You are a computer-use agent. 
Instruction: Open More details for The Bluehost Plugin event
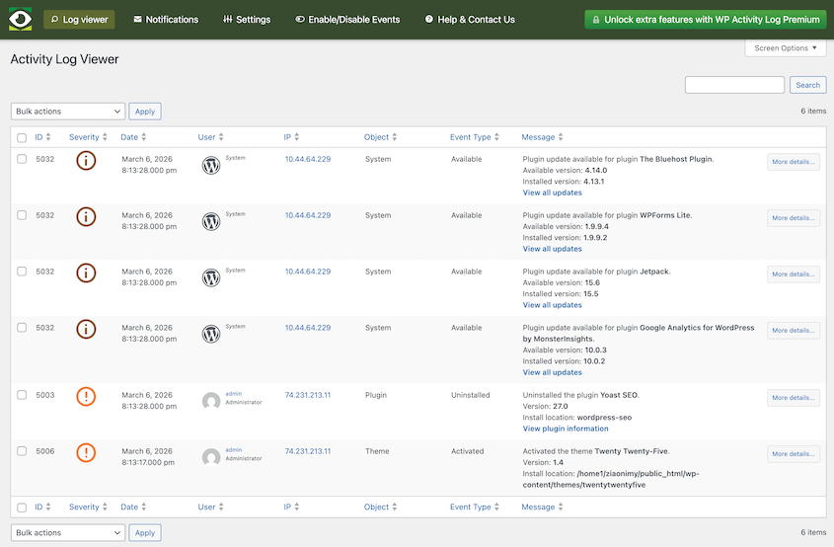pos(794,162)
